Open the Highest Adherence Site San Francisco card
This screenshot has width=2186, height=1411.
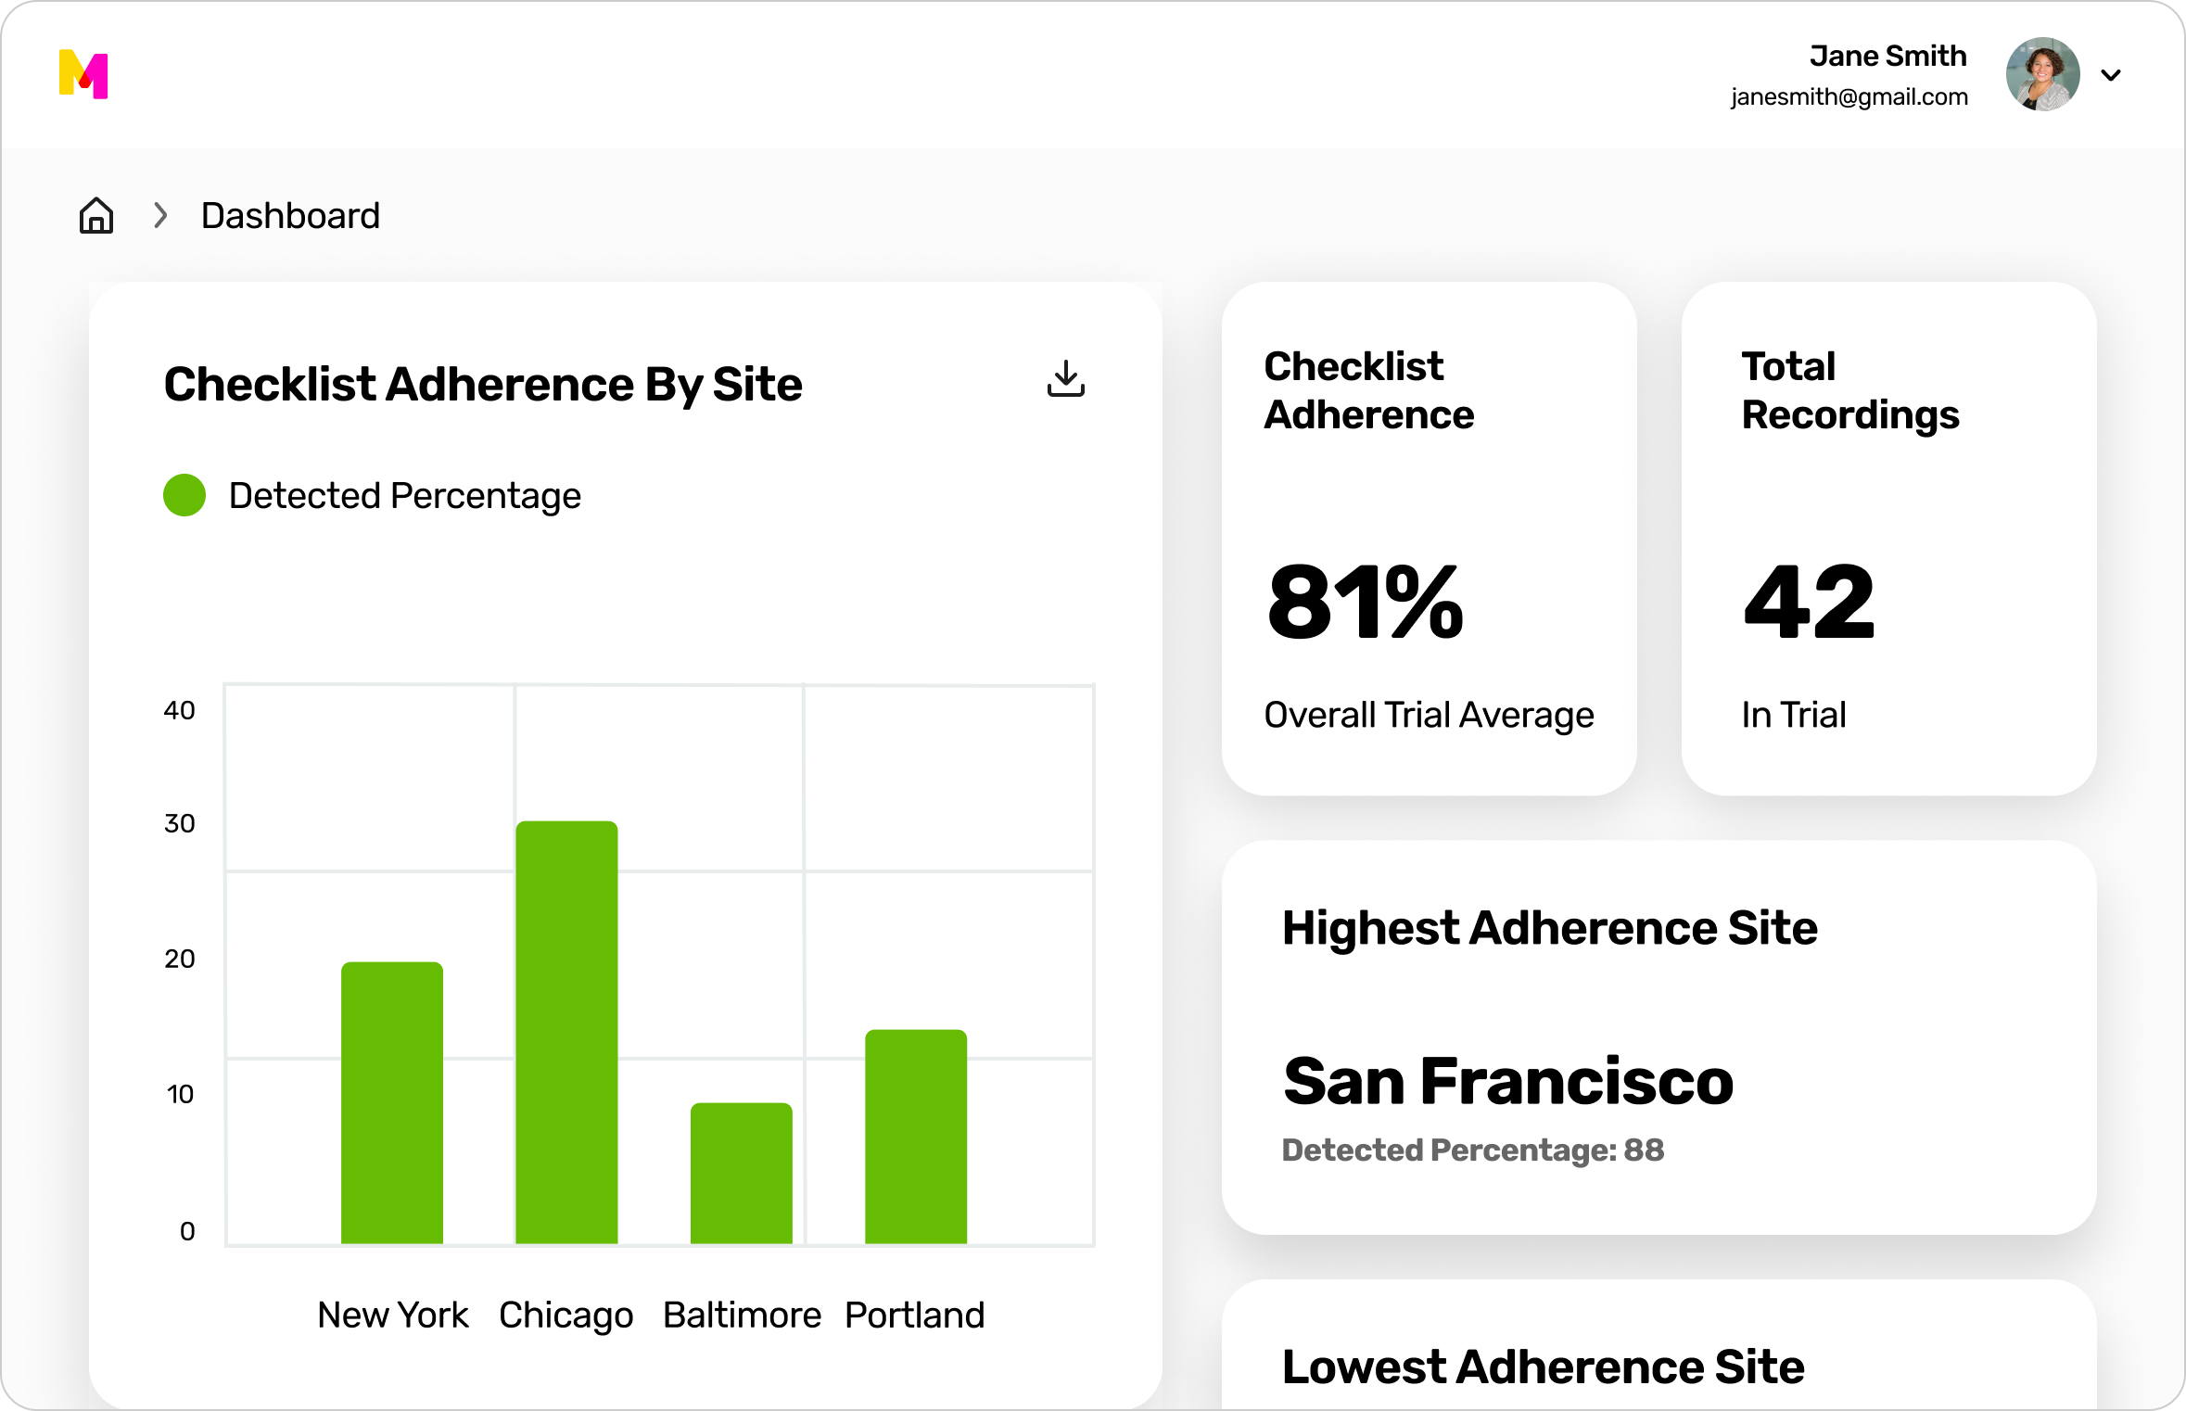pyautogui.click(x=1659, y=1037)
